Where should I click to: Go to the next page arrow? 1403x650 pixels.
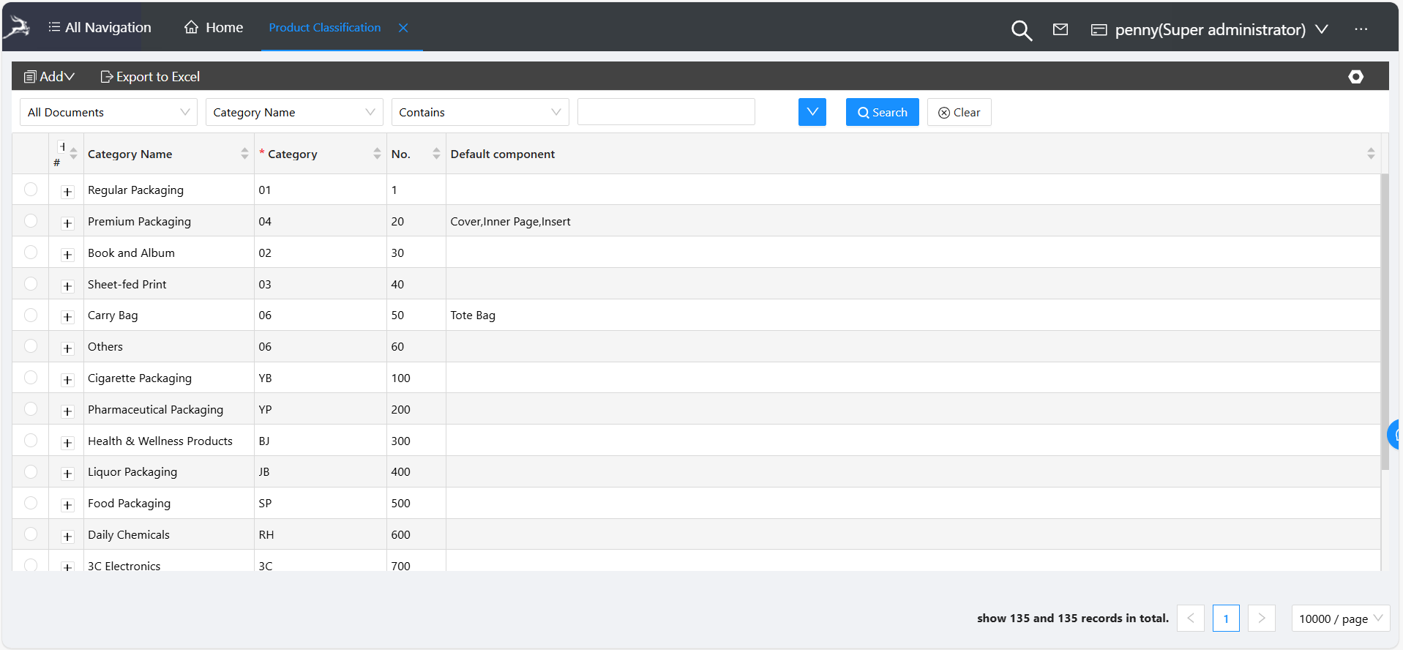[1261, 619]
